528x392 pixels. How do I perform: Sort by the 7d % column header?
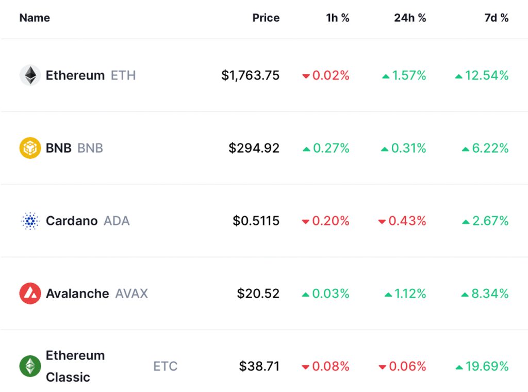click(496, 18)
